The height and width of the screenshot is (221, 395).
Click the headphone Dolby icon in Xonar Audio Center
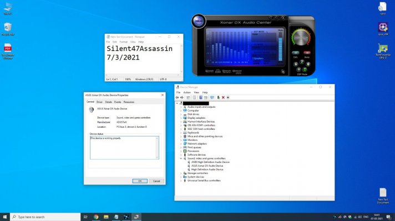click(218, 71)
